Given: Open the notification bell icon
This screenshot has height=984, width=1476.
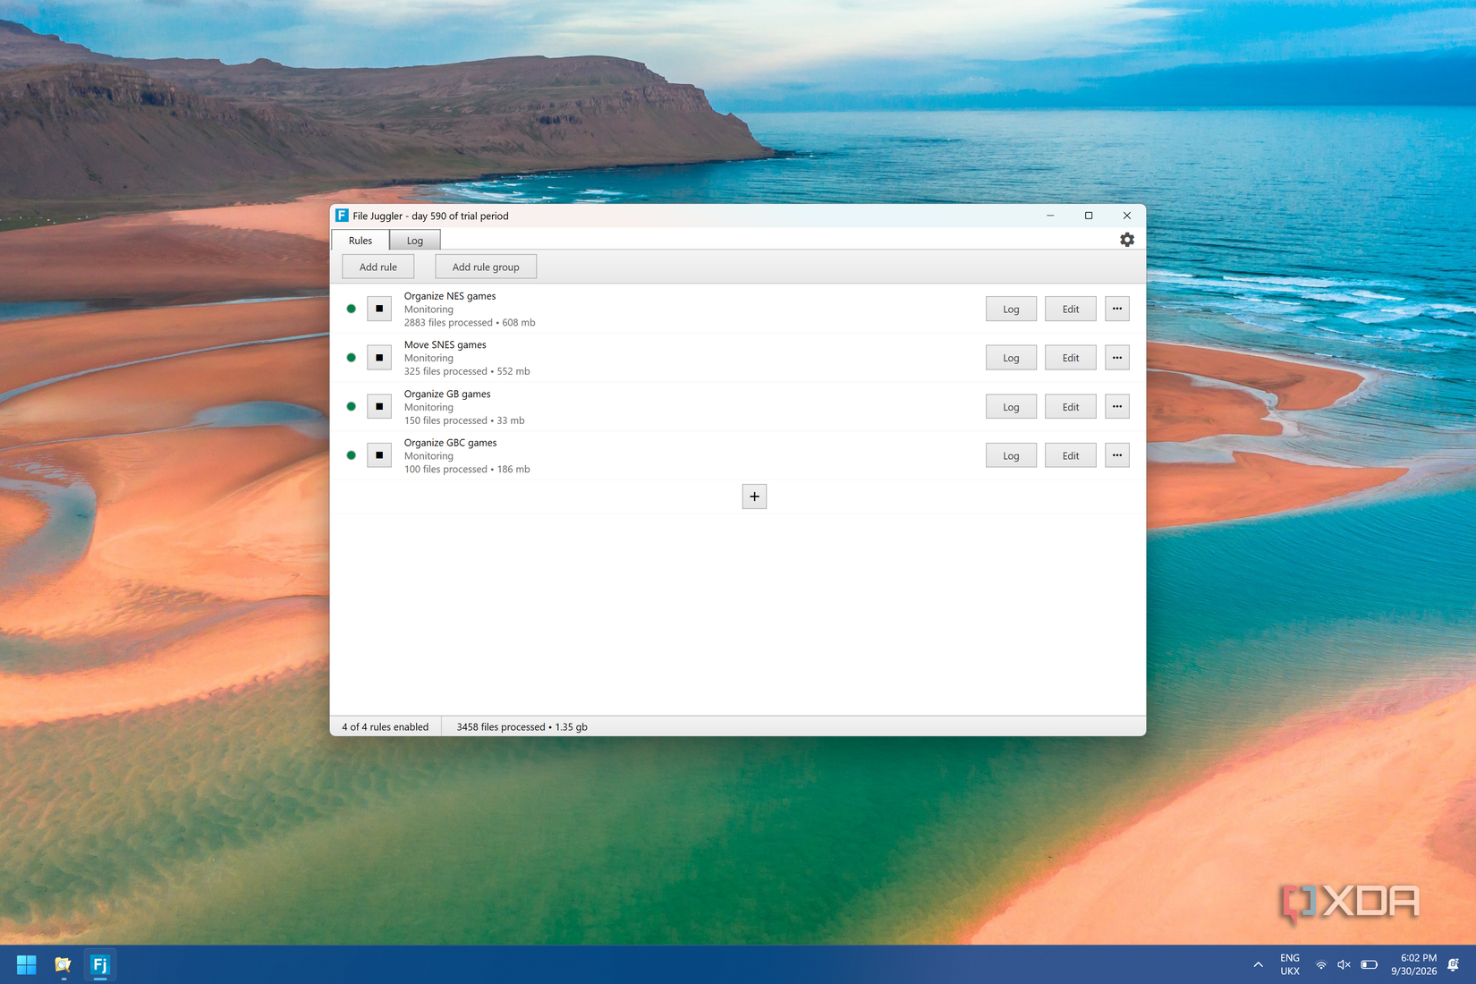Looking at the screenshot, I should tap(1454, 965).
